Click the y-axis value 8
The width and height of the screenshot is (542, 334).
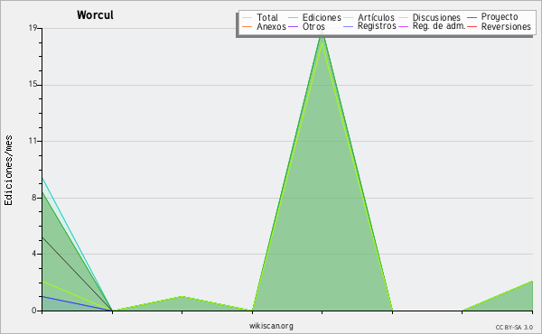[34, 198]
